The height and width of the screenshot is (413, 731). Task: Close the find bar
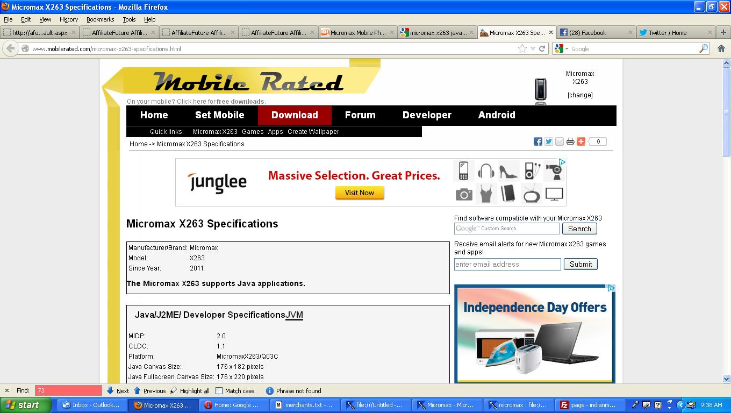pos(7,391)
